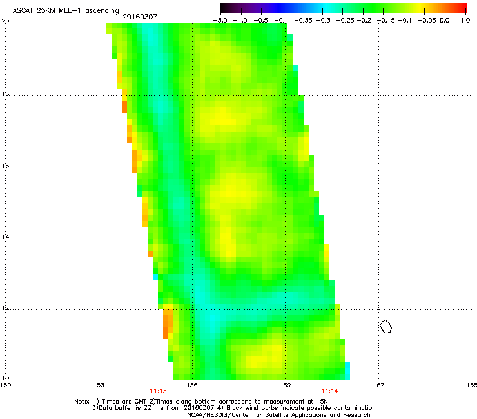Click the longitude axis label 156

pos(192,385)
